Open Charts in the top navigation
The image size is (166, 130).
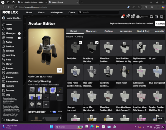point(41,12)
